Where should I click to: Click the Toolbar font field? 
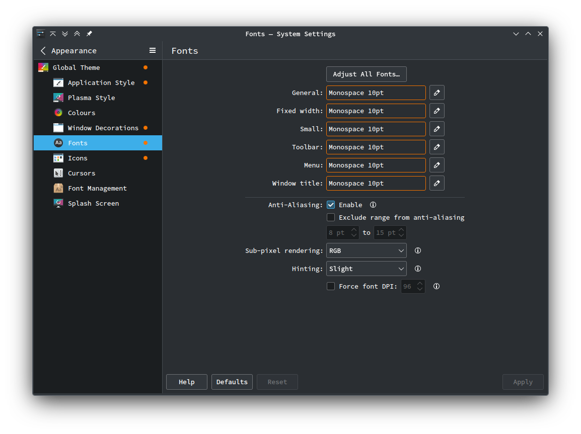[376, 147]
